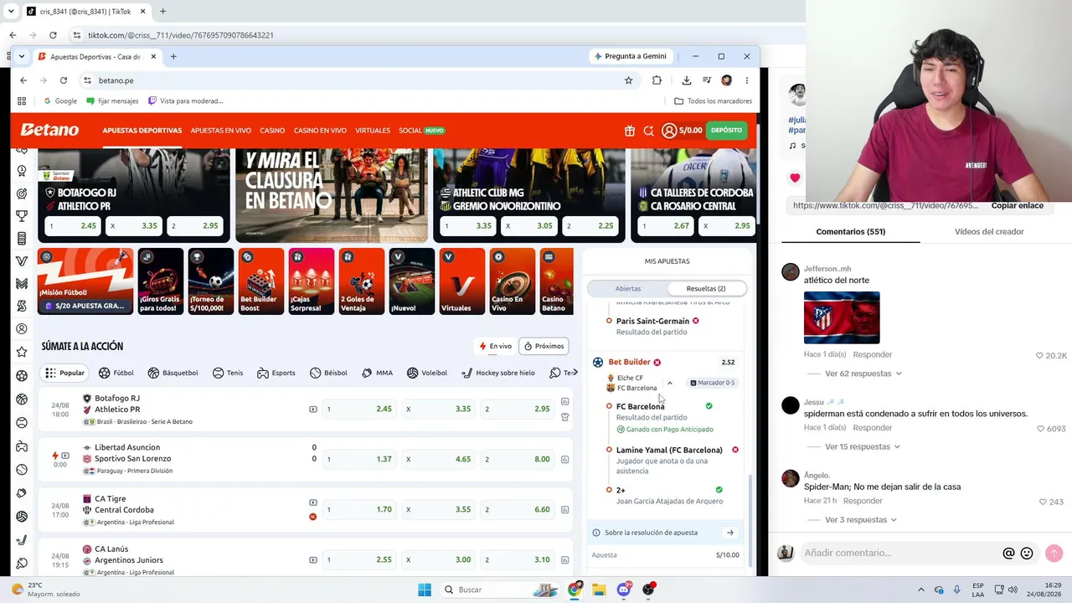Image resolution: width=1072 pixels, height=603 pixels.
Task: Click the Añadir comentario input field
Action: click(x=900, y=554)
